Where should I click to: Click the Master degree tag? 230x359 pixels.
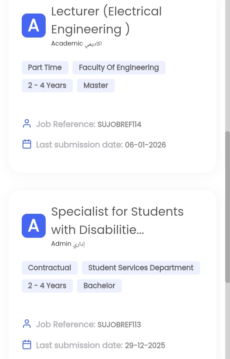pos(96,86)
